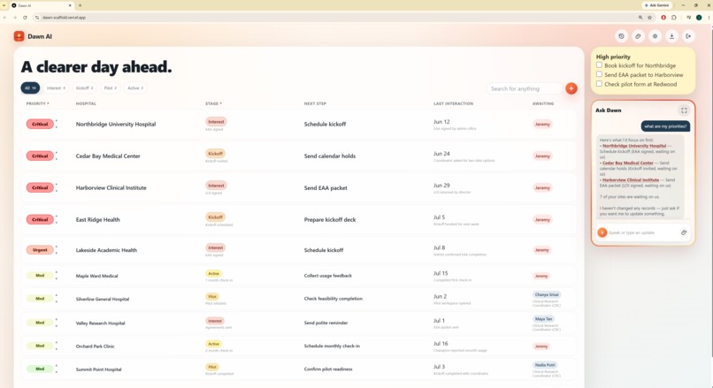Click the browser address bar
Image resolution: width=713 pixels, height=388 pixels.
[x=336, y=18]
